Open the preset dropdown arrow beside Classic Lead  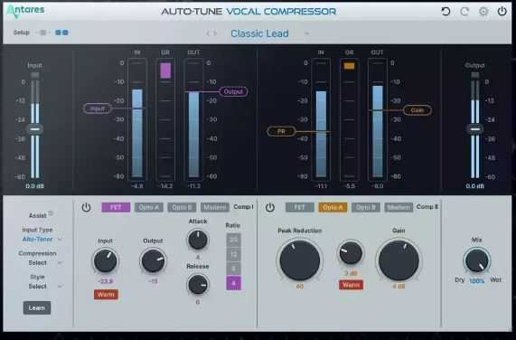click(306, 33)
